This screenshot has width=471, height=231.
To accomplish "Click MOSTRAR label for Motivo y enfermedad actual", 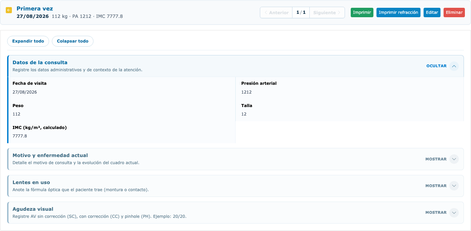I will tap(436, 159).
